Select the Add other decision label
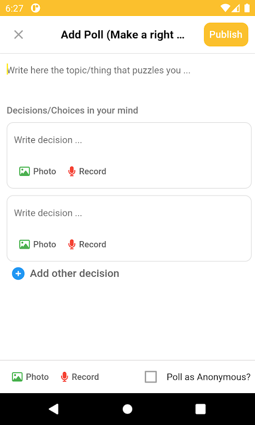Image resolution: width=255 pixels, height=425 pixels. click(74, 274)
